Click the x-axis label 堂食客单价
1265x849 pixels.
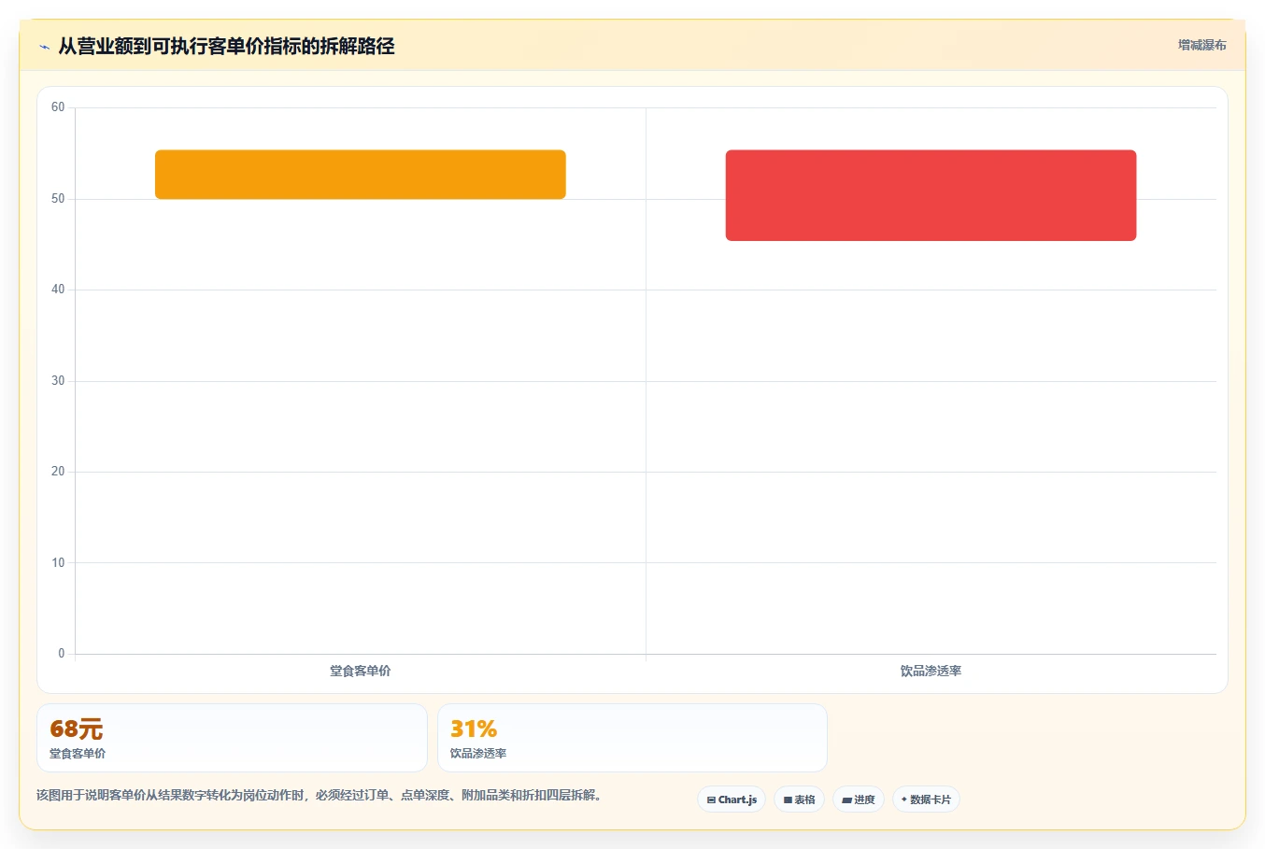361,671
